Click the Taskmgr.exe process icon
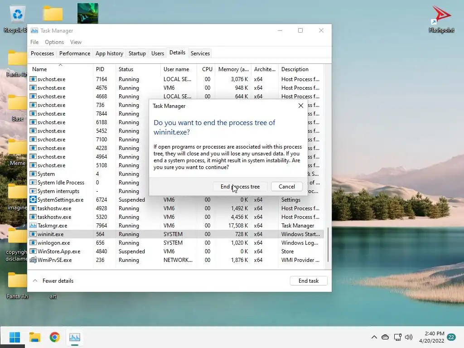Image resolution: width=464 pixels, height=348 pixels. click(x=33, y=226)
